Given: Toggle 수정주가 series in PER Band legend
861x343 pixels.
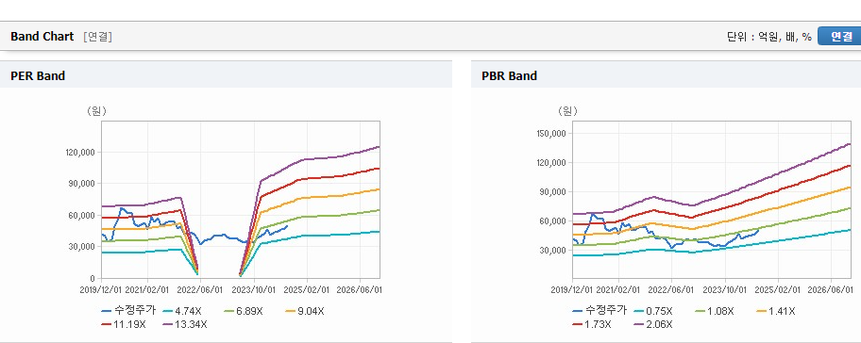Looking at the screenshot, I should pos(129,311).
